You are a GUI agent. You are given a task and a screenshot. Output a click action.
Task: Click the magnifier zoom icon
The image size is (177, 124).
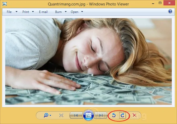coord(46,115)
